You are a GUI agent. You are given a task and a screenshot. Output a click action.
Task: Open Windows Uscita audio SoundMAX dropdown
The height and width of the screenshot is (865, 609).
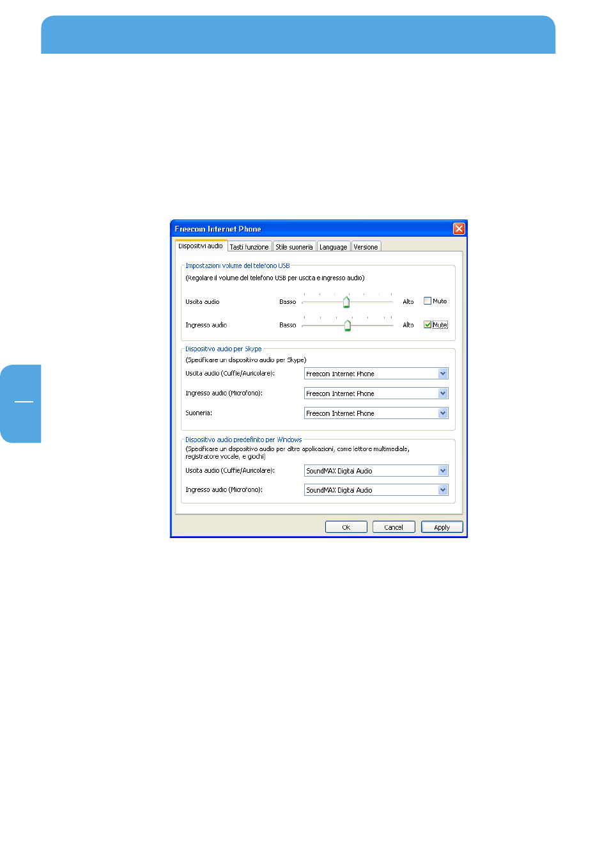click(443, 471)
